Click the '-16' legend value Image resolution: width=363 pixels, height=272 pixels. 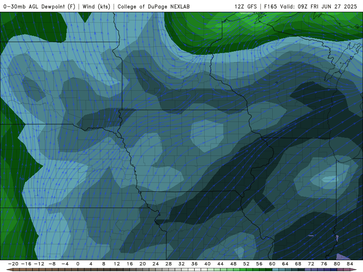[x=26, y=264]
